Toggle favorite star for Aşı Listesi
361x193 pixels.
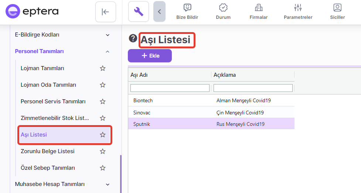click(x=103, y=135)
